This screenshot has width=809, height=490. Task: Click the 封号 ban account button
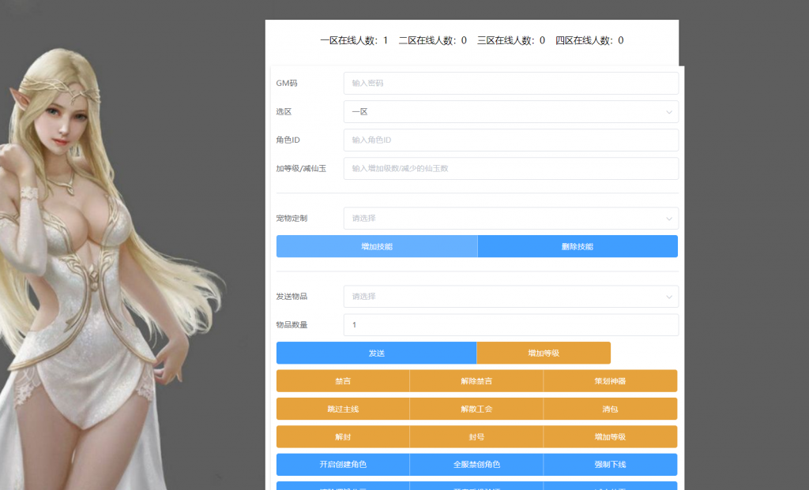coord(476,436)
